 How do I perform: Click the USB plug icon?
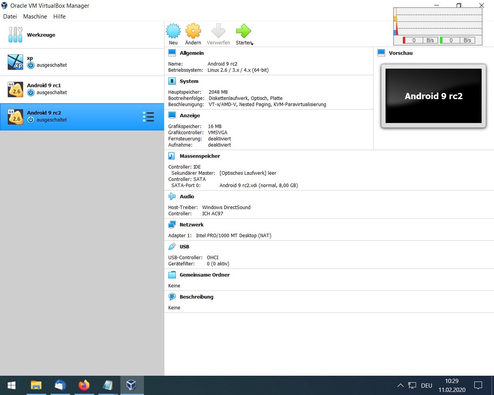tap(172, 246)
